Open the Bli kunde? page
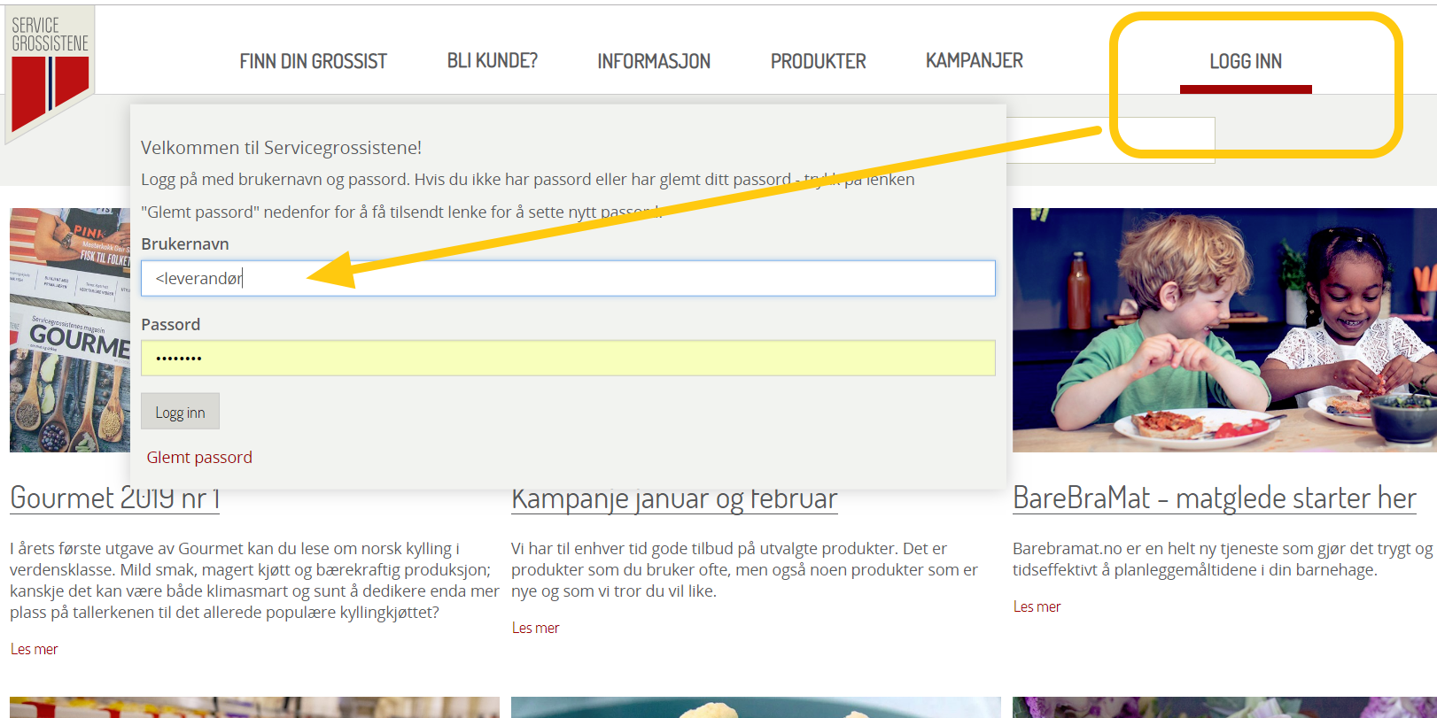Image resolution: width=1437 pixels, height=718 pixels. 492,61
